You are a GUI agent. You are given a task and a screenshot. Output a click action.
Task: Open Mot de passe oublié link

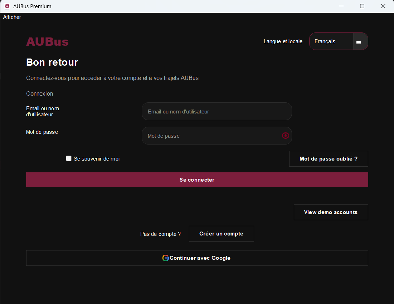pyautogui.click(x=329, y=159)
